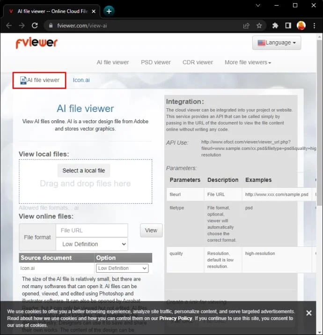Open Low Definition dropdown under File URL
323x335 pixels.
[x=92, y=244]
